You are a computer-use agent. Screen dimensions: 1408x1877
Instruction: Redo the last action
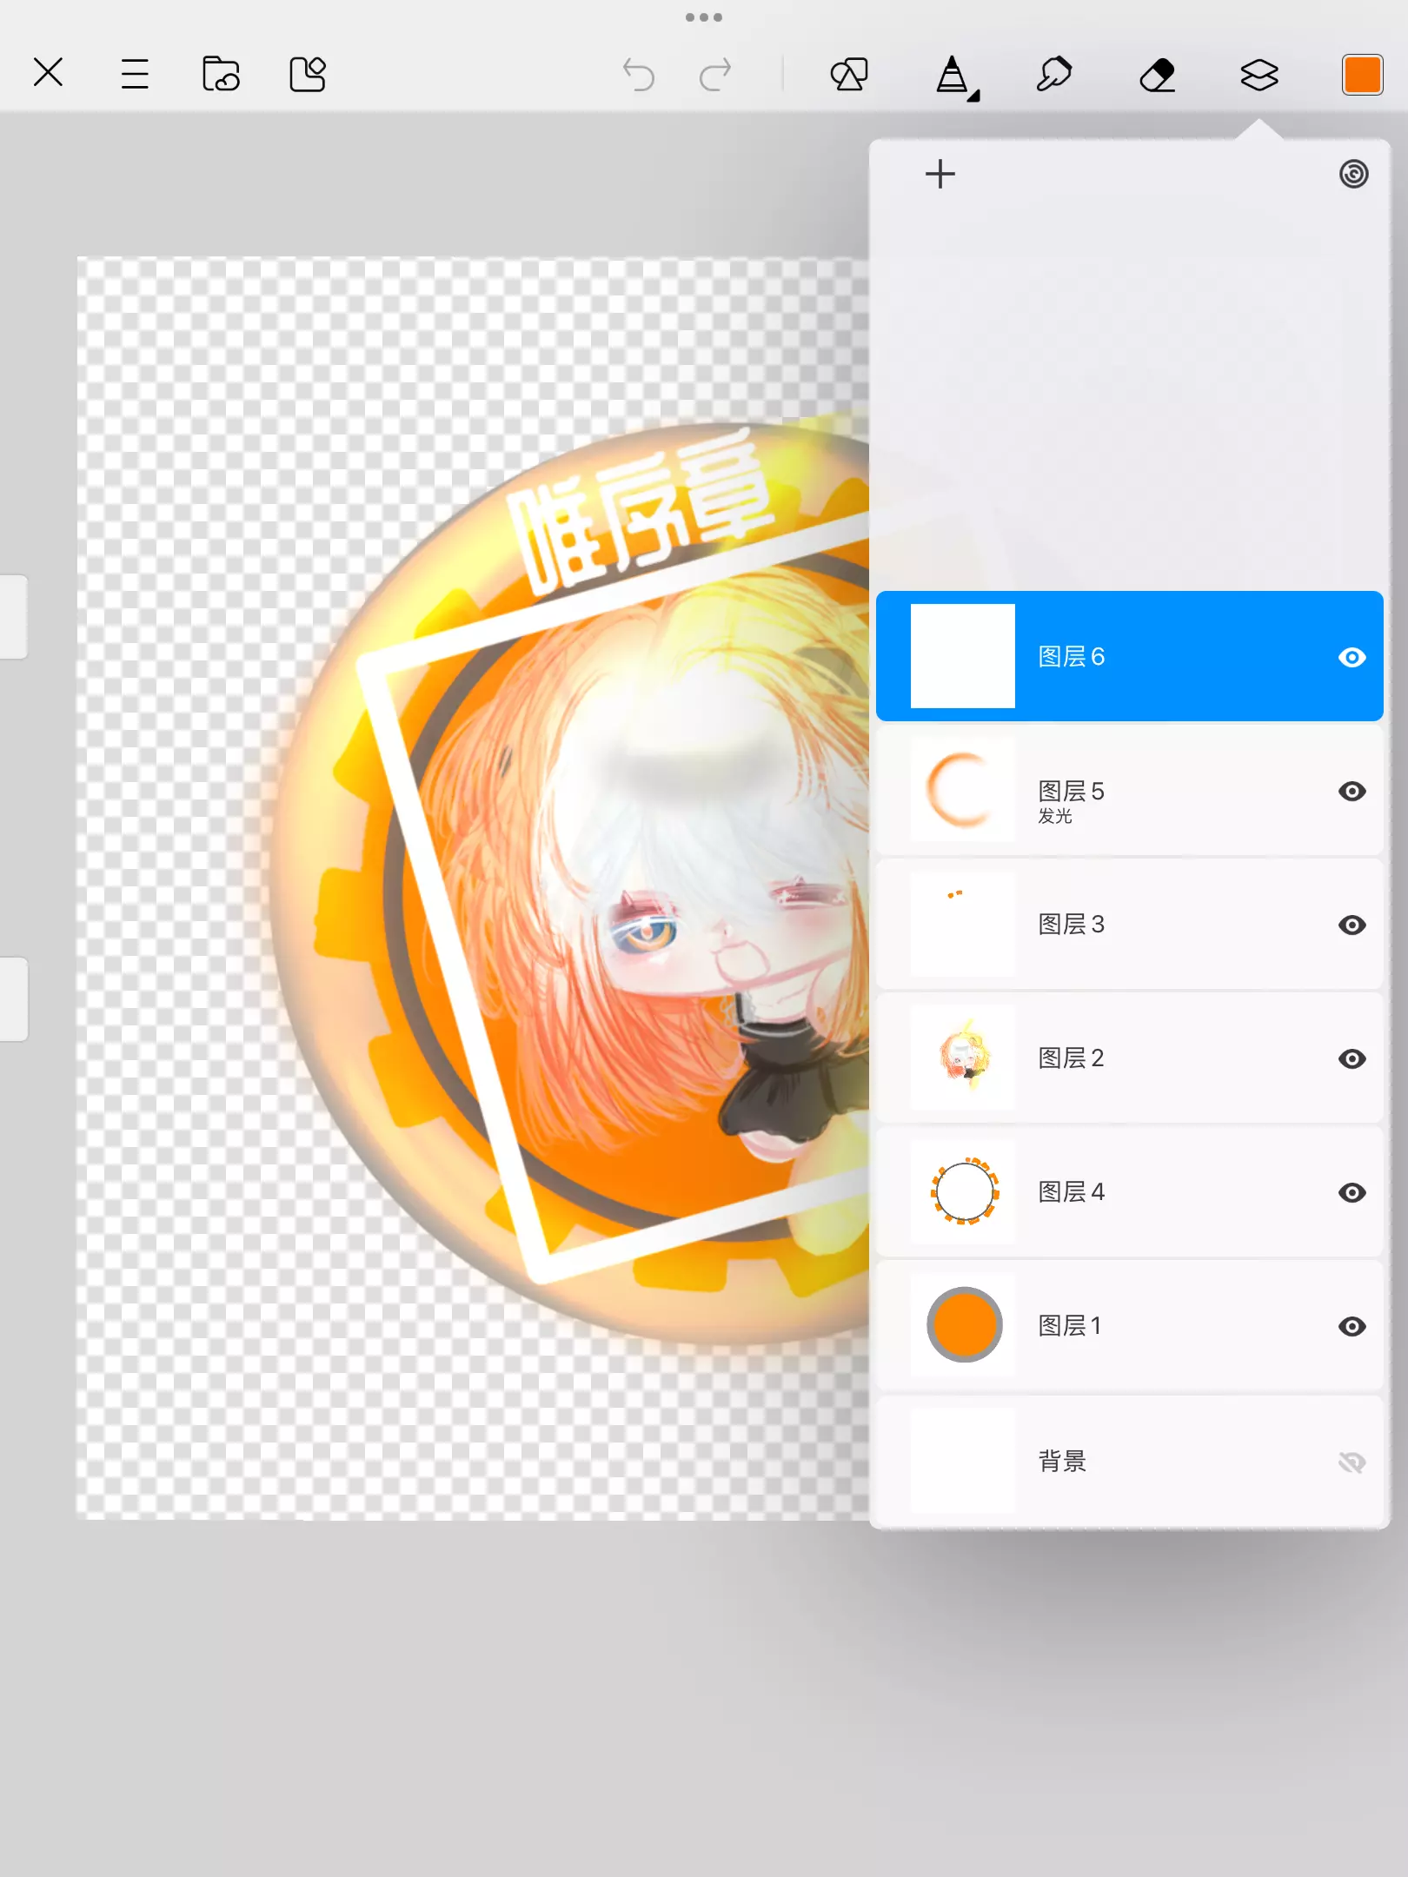(x=715, y=75)
